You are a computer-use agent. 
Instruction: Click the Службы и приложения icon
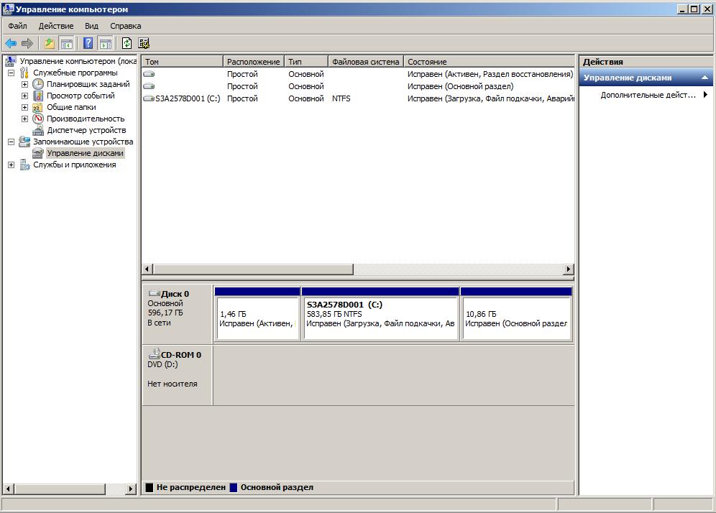coord(24,165)
